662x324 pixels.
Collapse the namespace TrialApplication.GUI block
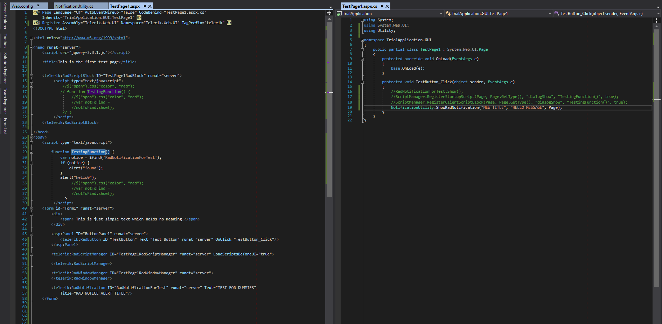(x=362, y=40)
